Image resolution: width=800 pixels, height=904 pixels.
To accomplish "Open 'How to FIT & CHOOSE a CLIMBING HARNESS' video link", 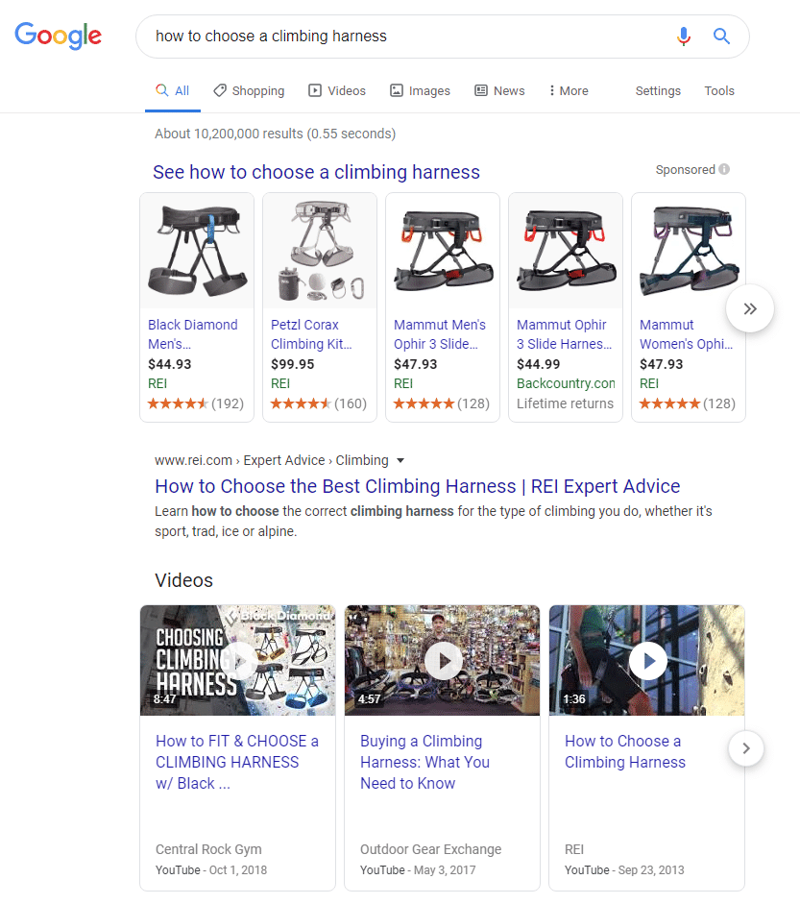I will 237,762.
